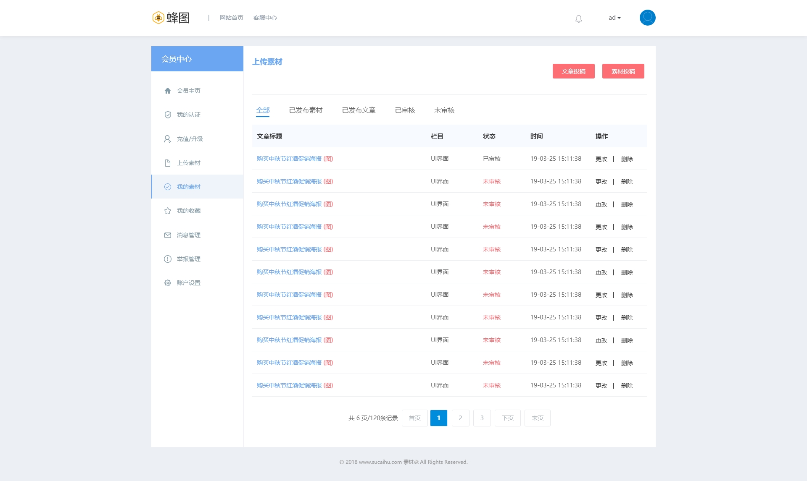Switch to the 已发布素材 tab
807x481 pixels.
pos(306,110)
